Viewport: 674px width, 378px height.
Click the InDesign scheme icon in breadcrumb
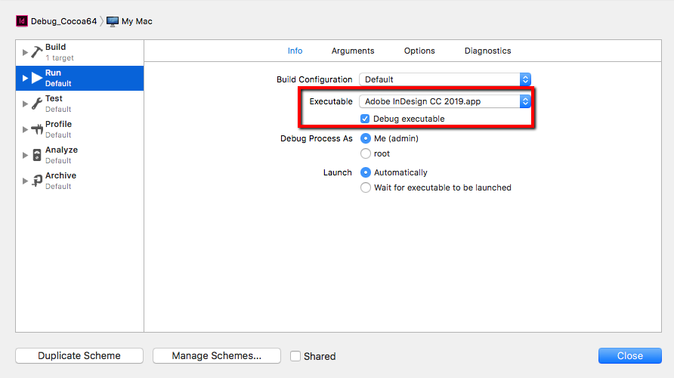coord(22,21)
